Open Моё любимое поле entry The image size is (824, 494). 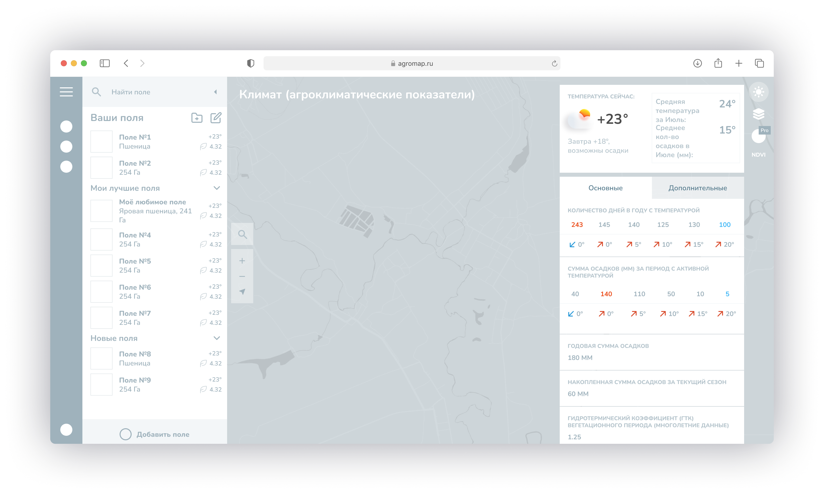pyautogui.click(x=156, y=211)
